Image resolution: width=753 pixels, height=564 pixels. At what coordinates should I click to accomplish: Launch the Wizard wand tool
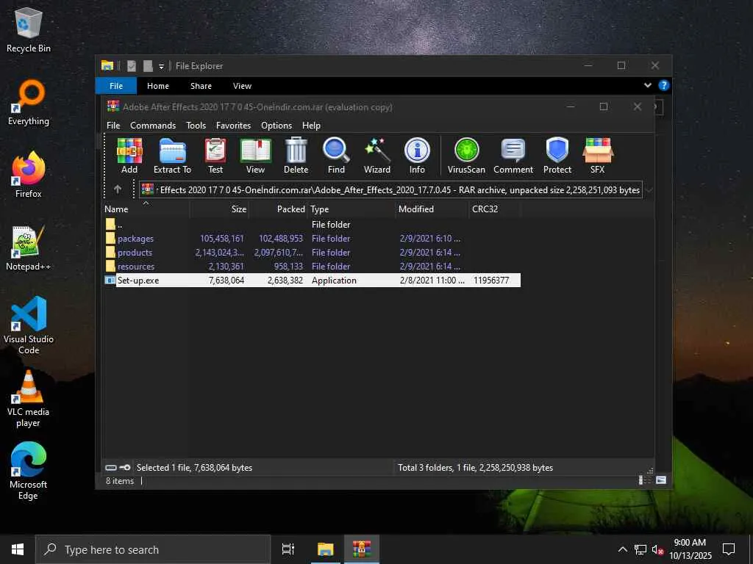(377, 156)
